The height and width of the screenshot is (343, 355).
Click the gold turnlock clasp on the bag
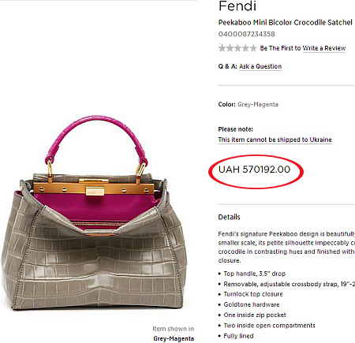(95, 191)
